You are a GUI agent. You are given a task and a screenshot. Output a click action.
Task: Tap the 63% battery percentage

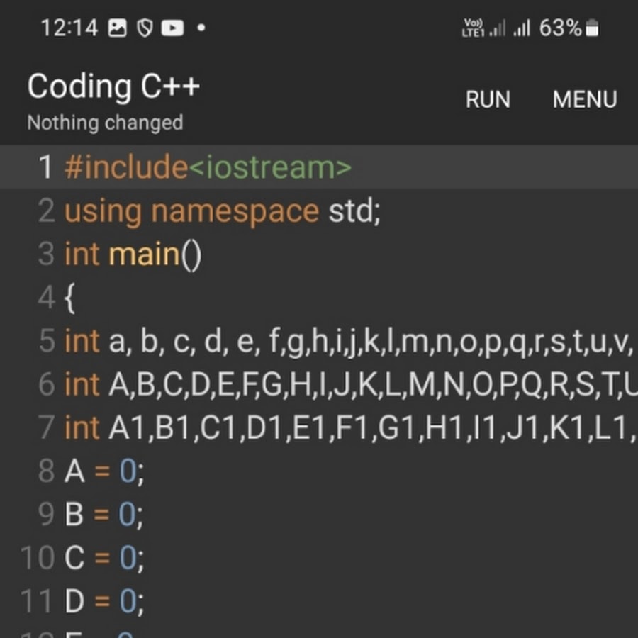[x=561, y=28]
